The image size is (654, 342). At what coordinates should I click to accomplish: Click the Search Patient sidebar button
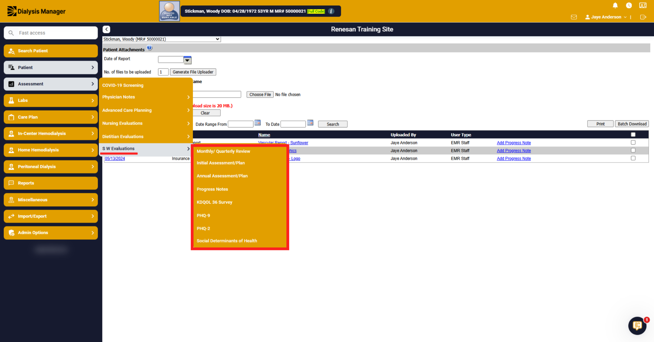point(51,51)
